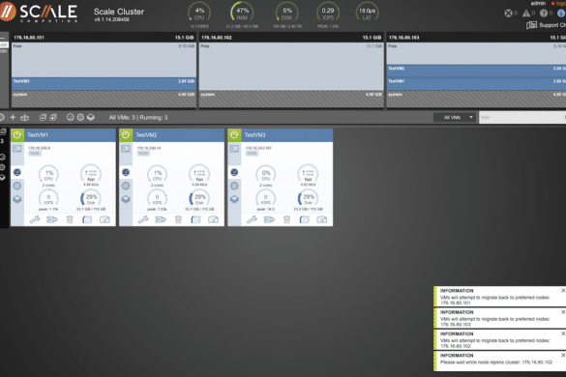Select TestVM3 RAM bar on node 176.16.80.101
Image resolution: width=566 pixels, height=377 pixels.
point(104,83)
